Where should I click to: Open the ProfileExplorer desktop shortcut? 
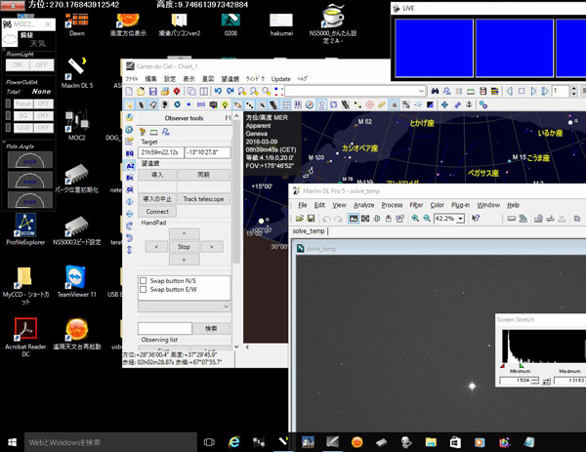[x=25, y=229]
